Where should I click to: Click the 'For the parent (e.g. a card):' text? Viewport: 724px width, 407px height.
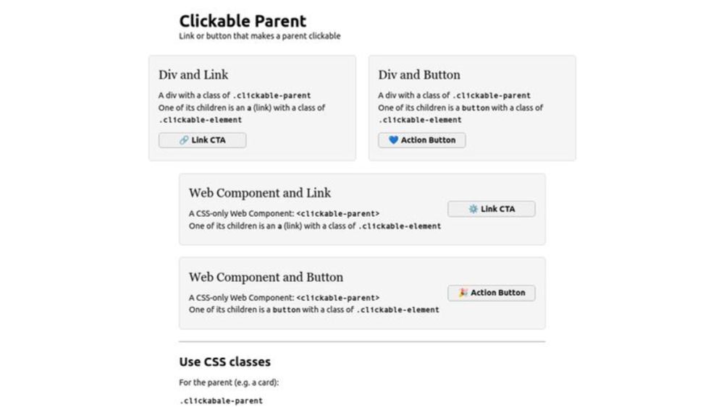229,382
